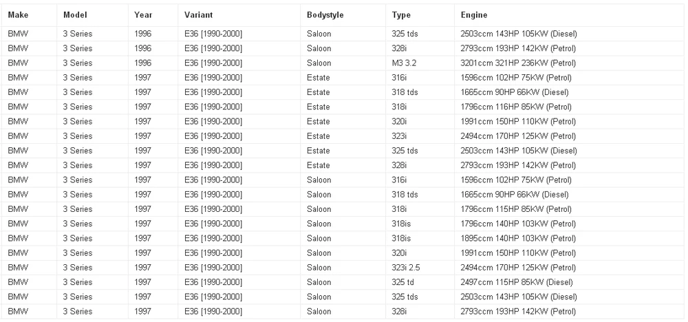Select the M3 3.2 type cell
Viewport: 688px width, 322px height.
[x=404, y=63]
